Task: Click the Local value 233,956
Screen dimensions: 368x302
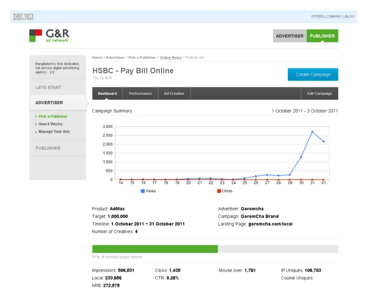Action: pyautogui.click(x=113, y=278)
